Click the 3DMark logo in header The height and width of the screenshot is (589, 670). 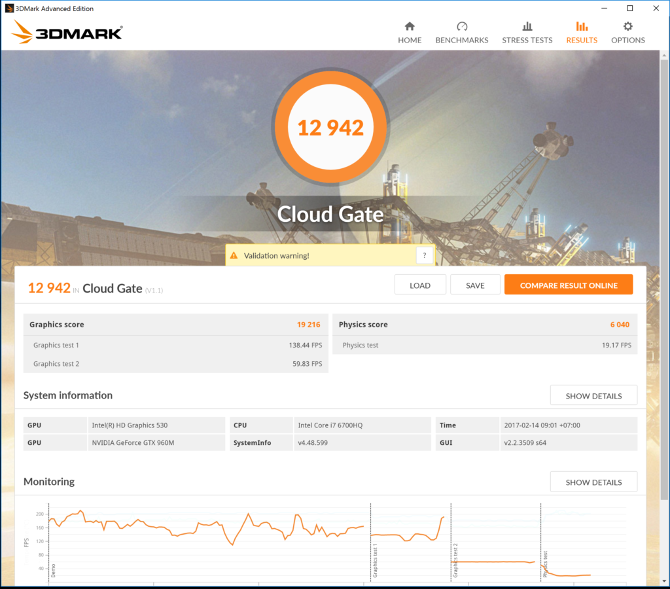[67, 32]
